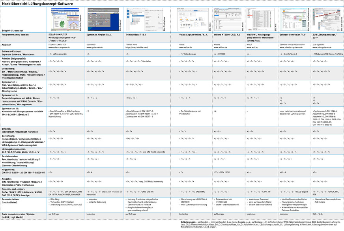Screen dimensions: 344x231
Task: Visit the www.vallox.de link
Action: click(x=185, y=47)
